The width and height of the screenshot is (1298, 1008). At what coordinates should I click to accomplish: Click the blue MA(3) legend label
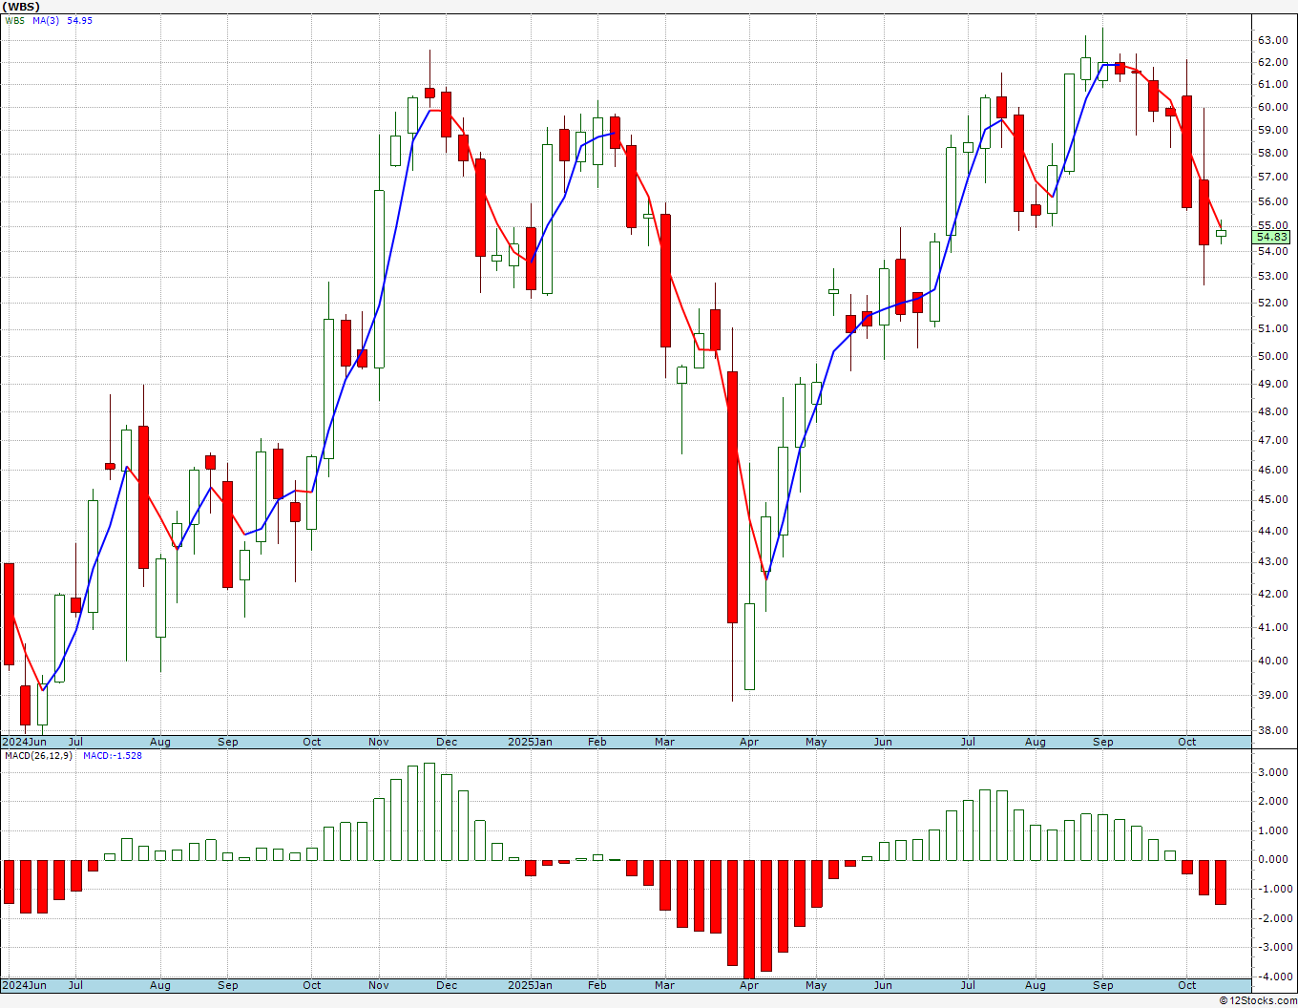pos(47,20)
